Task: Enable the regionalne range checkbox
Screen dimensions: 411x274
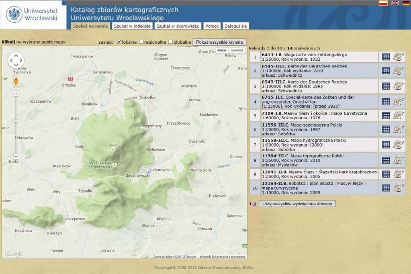Action: pos(141,42)
